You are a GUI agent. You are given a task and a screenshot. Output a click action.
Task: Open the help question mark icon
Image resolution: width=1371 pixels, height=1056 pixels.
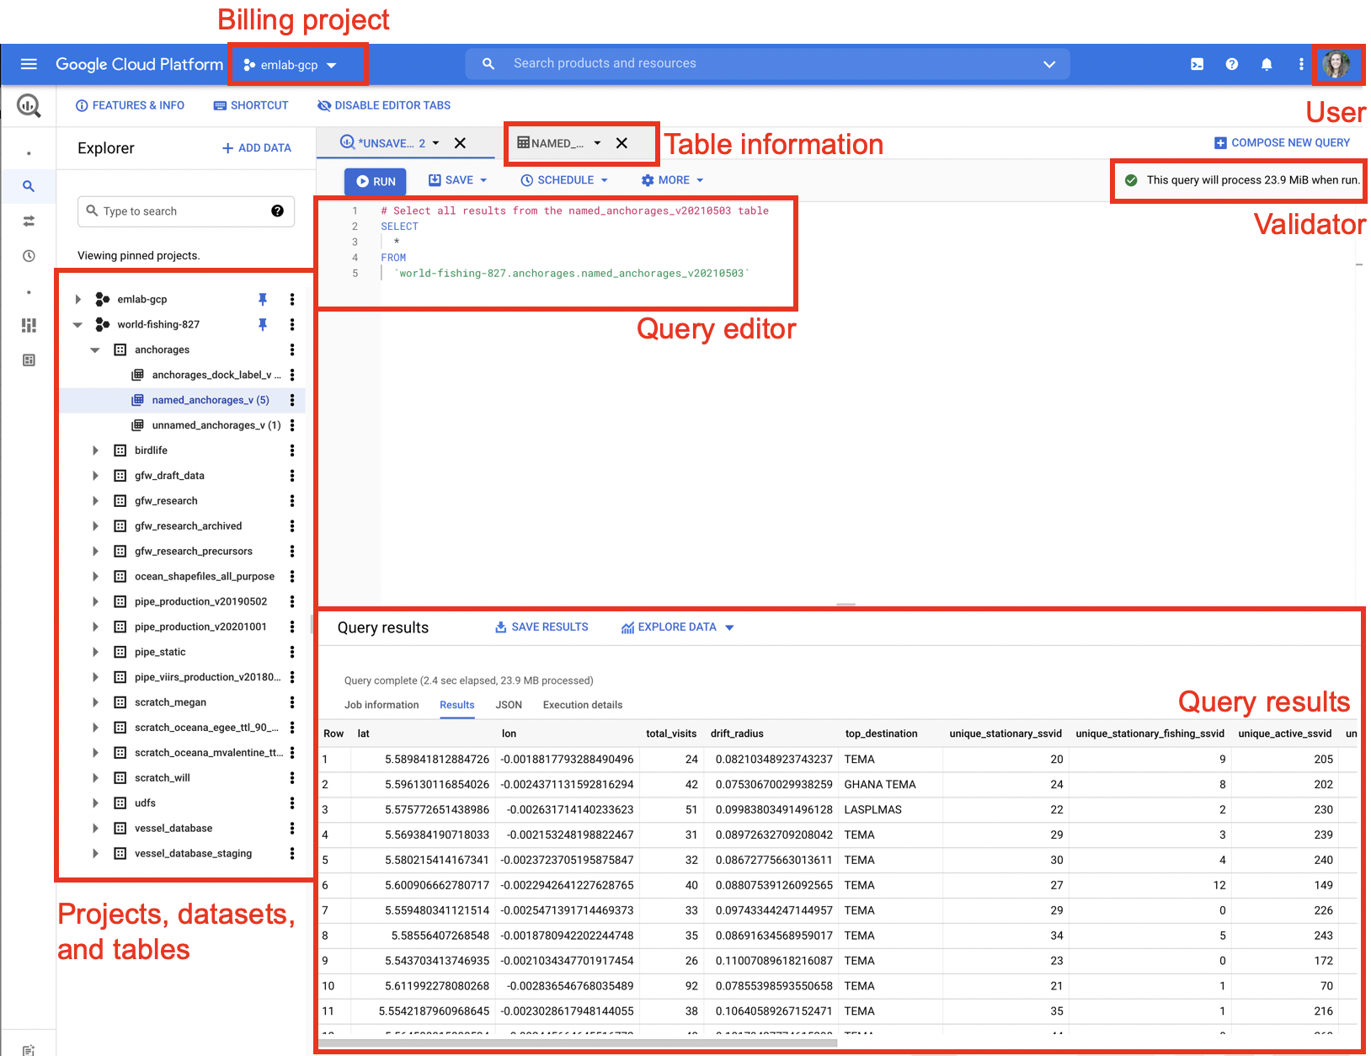pos(1232,64)
